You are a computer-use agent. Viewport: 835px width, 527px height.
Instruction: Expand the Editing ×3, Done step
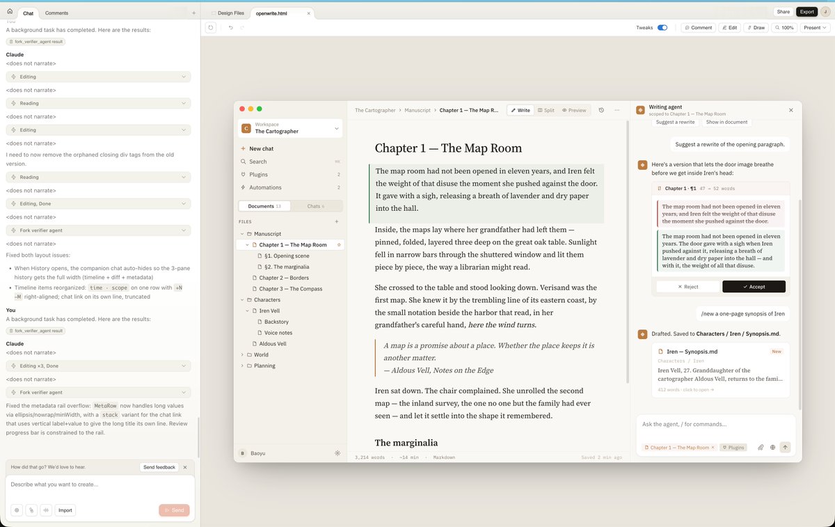98,365
